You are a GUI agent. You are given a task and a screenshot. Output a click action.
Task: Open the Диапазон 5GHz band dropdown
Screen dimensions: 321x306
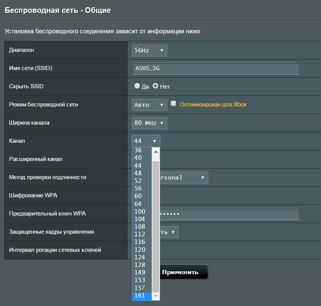tap(149, 50)
